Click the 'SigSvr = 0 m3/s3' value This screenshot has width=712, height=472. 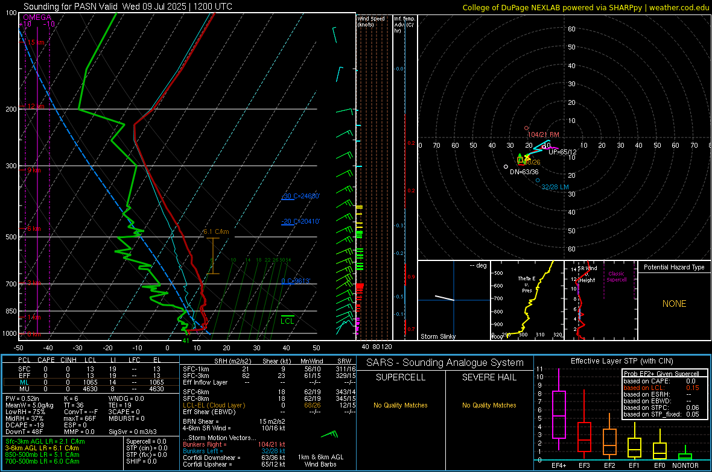tap(133, 432)
